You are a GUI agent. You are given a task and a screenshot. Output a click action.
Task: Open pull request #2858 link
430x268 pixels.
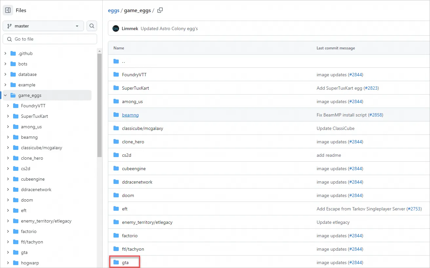[x=375, y=115]
